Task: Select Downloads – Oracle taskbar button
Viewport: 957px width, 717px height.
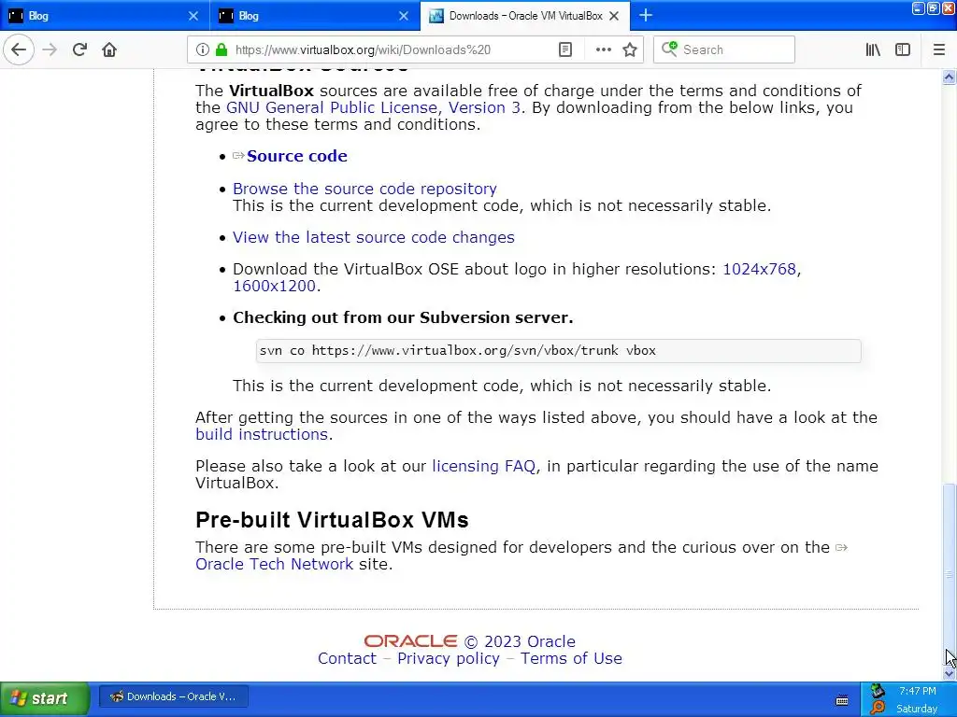Action: (174, 696)
